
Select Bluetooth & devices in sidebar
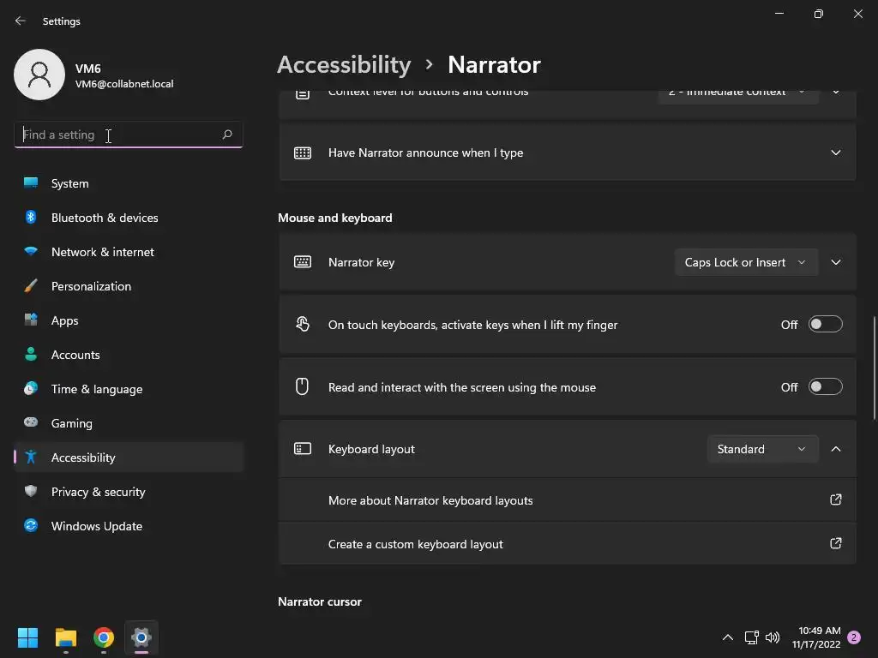[x=105, y=218]
